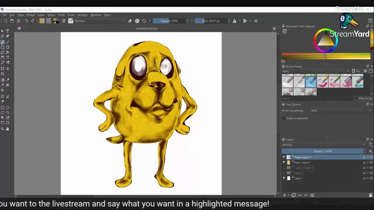Hide Paint Layer 3 using eye icon

284,157
